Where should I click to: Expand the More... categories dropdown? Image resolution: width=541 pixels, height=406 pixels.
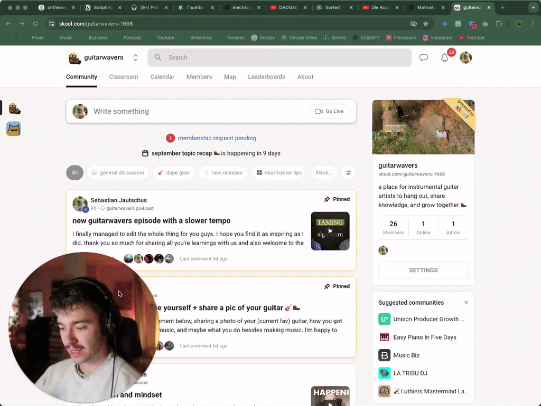[324, 172]
